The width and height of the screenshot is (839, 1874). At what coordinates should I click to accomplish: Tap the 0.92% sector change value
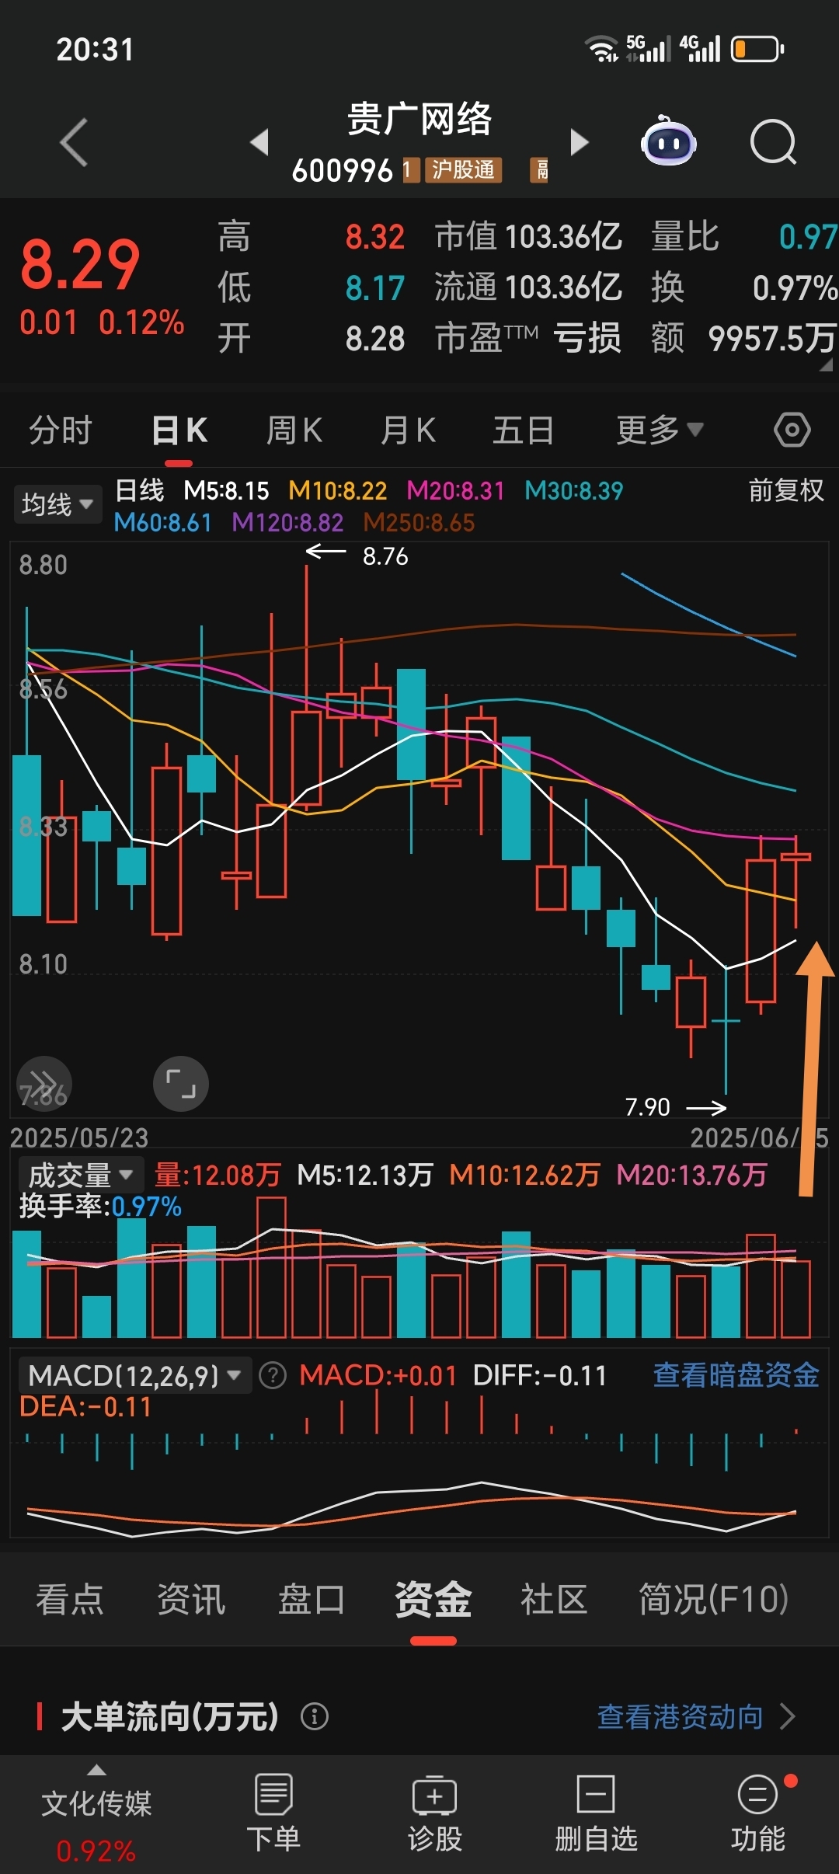(x=96, y=1851)
